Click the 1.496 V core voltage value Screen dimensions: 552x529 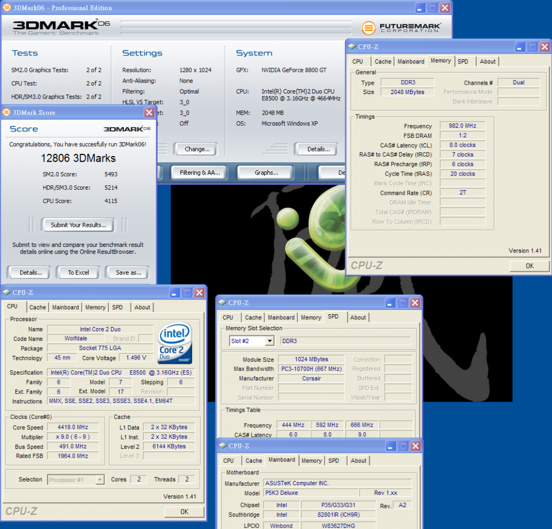(x=136, y=358)
